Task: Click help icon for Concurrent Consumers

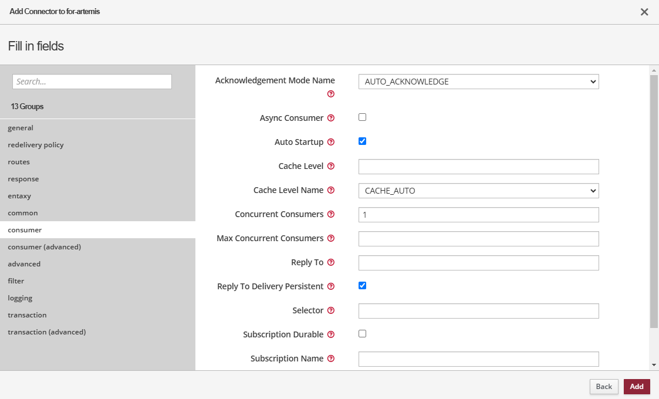Action: 331,214
